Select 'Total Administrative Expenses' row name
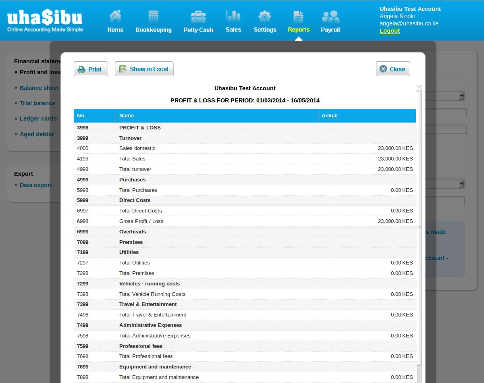The image size is (484, 383). [x=155, y=336]
